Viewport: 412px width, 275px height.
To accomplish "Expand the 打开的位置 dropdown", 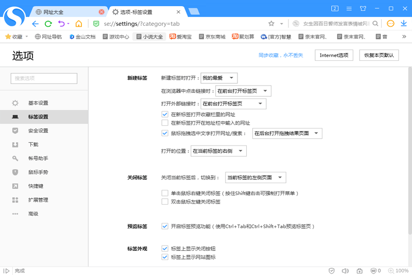I will (x=219, y=151).
